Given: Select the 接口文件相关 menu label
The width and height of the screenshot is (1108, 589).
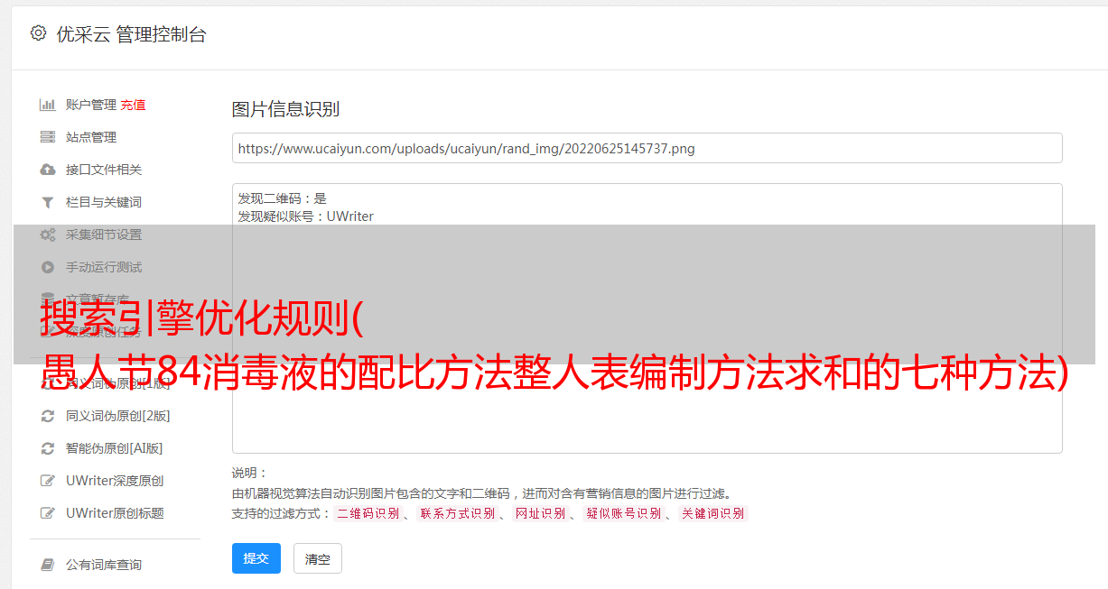Looking at the screenshot, I should [x=104, y=170].
